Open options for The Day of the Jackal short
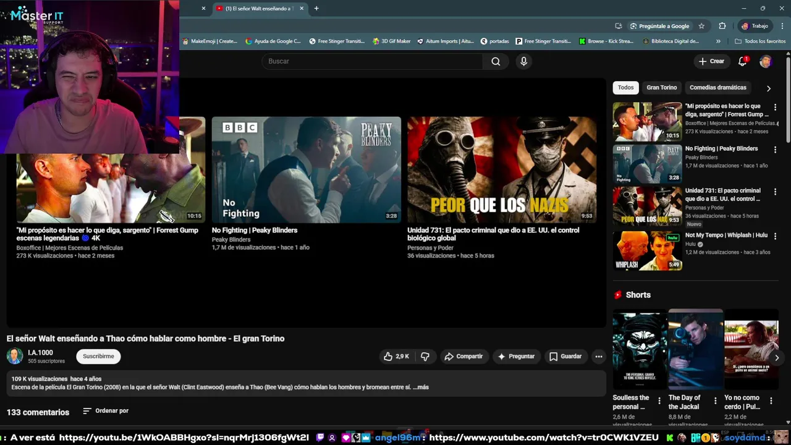Image resolution: width=791 pixels, height=445 pixels. (x=715, y=401)
